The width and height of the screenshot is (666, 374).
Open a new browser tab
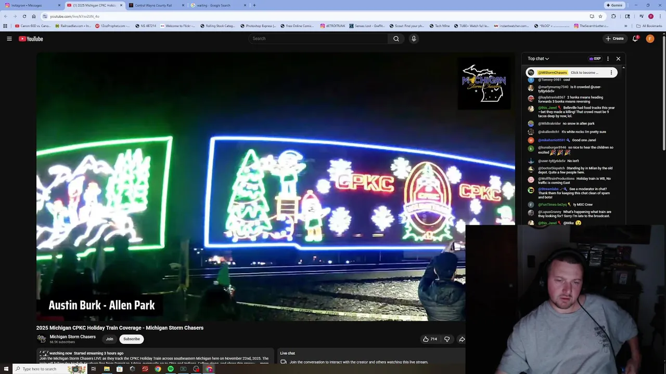(254, 5)
